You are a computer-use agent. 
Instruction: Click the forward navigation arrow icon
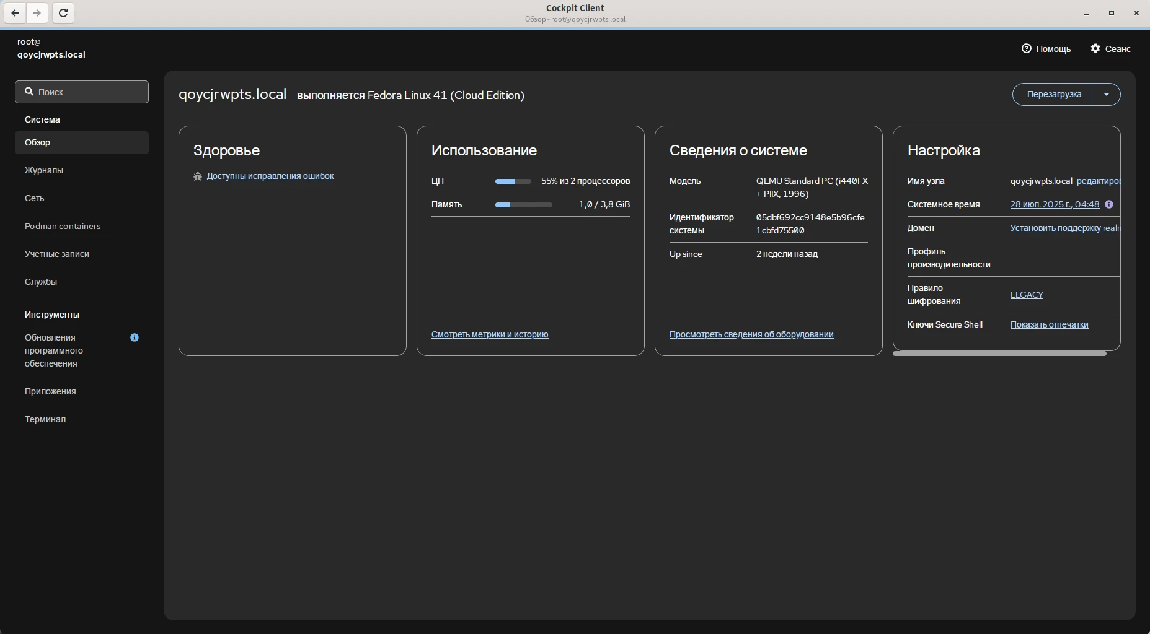(37, 13)
